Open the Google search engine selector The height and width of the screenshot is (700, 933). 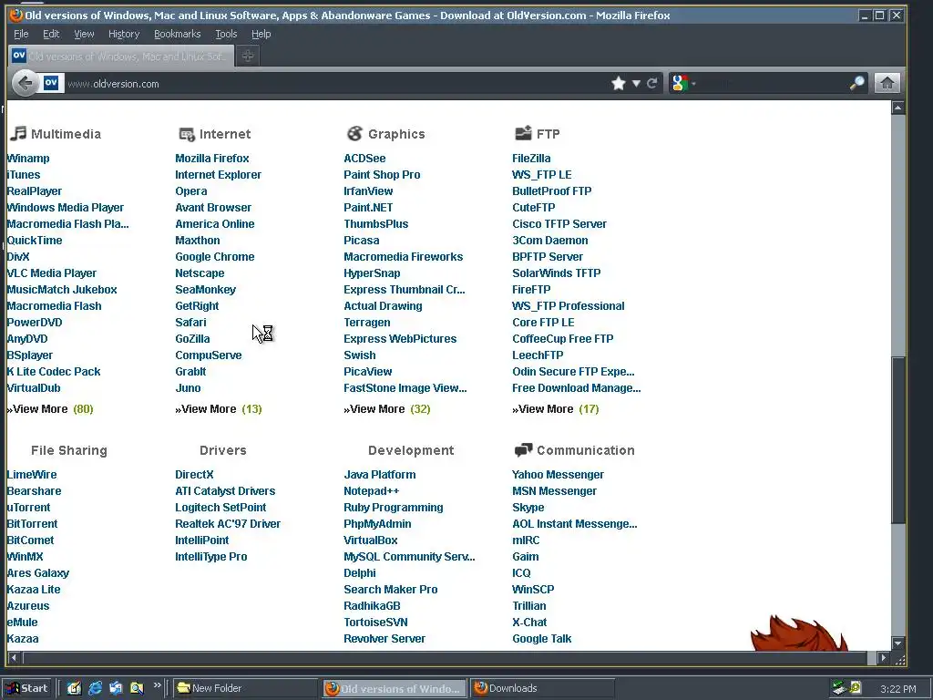683,83
